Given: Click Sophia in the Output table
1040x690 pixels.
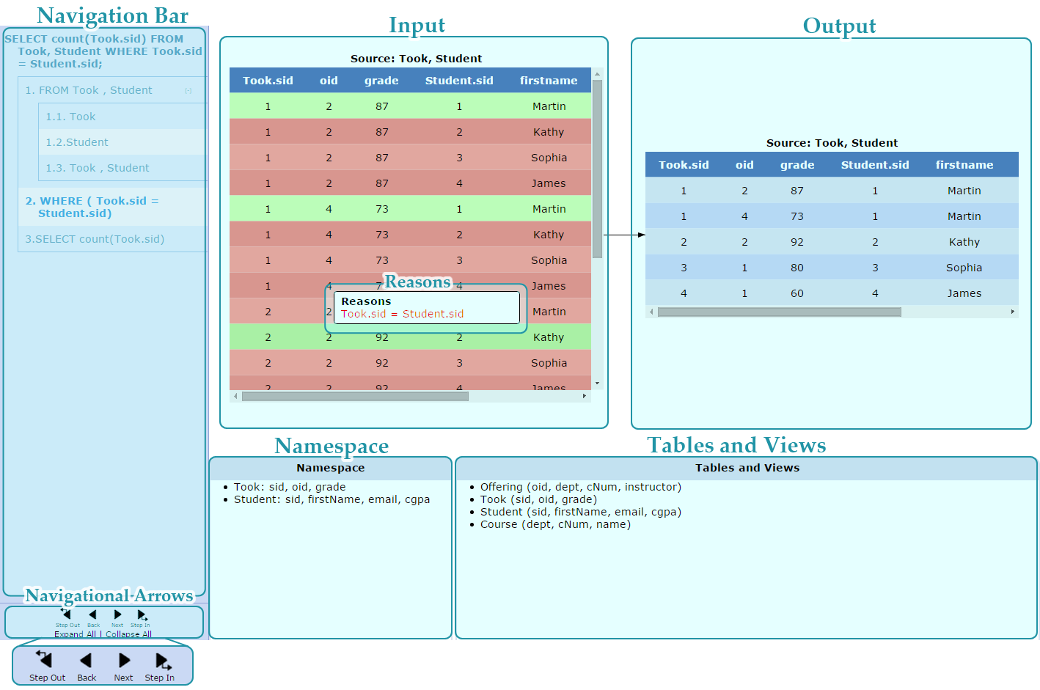Looking at the screenshot, I should [964, 268].
